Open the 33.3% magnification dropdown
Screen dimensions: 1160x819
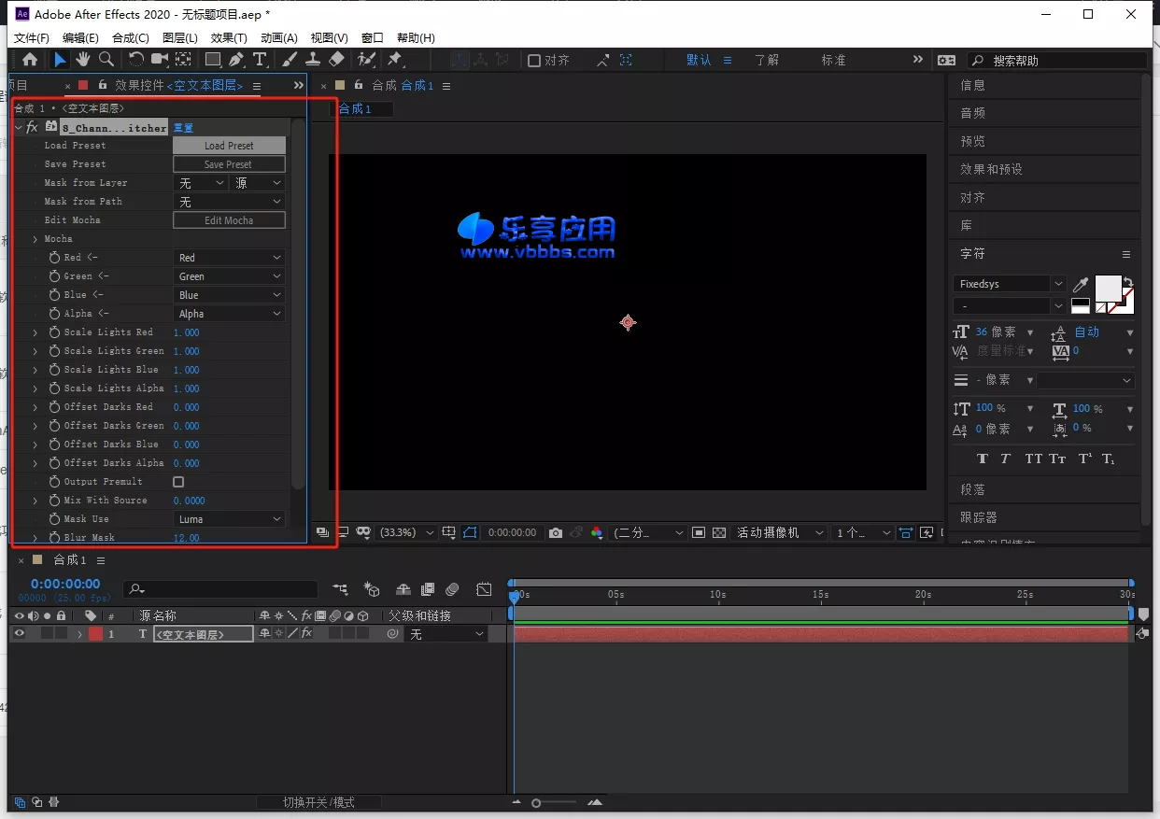pyautogui.click(x=404, y=532)
